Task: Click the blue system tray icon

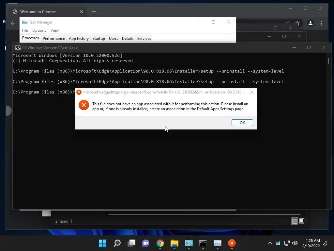Action: 278,243
